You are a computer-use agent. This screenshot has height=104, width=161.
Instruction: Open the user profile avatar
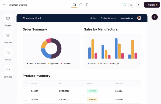[x=139, y=18]
